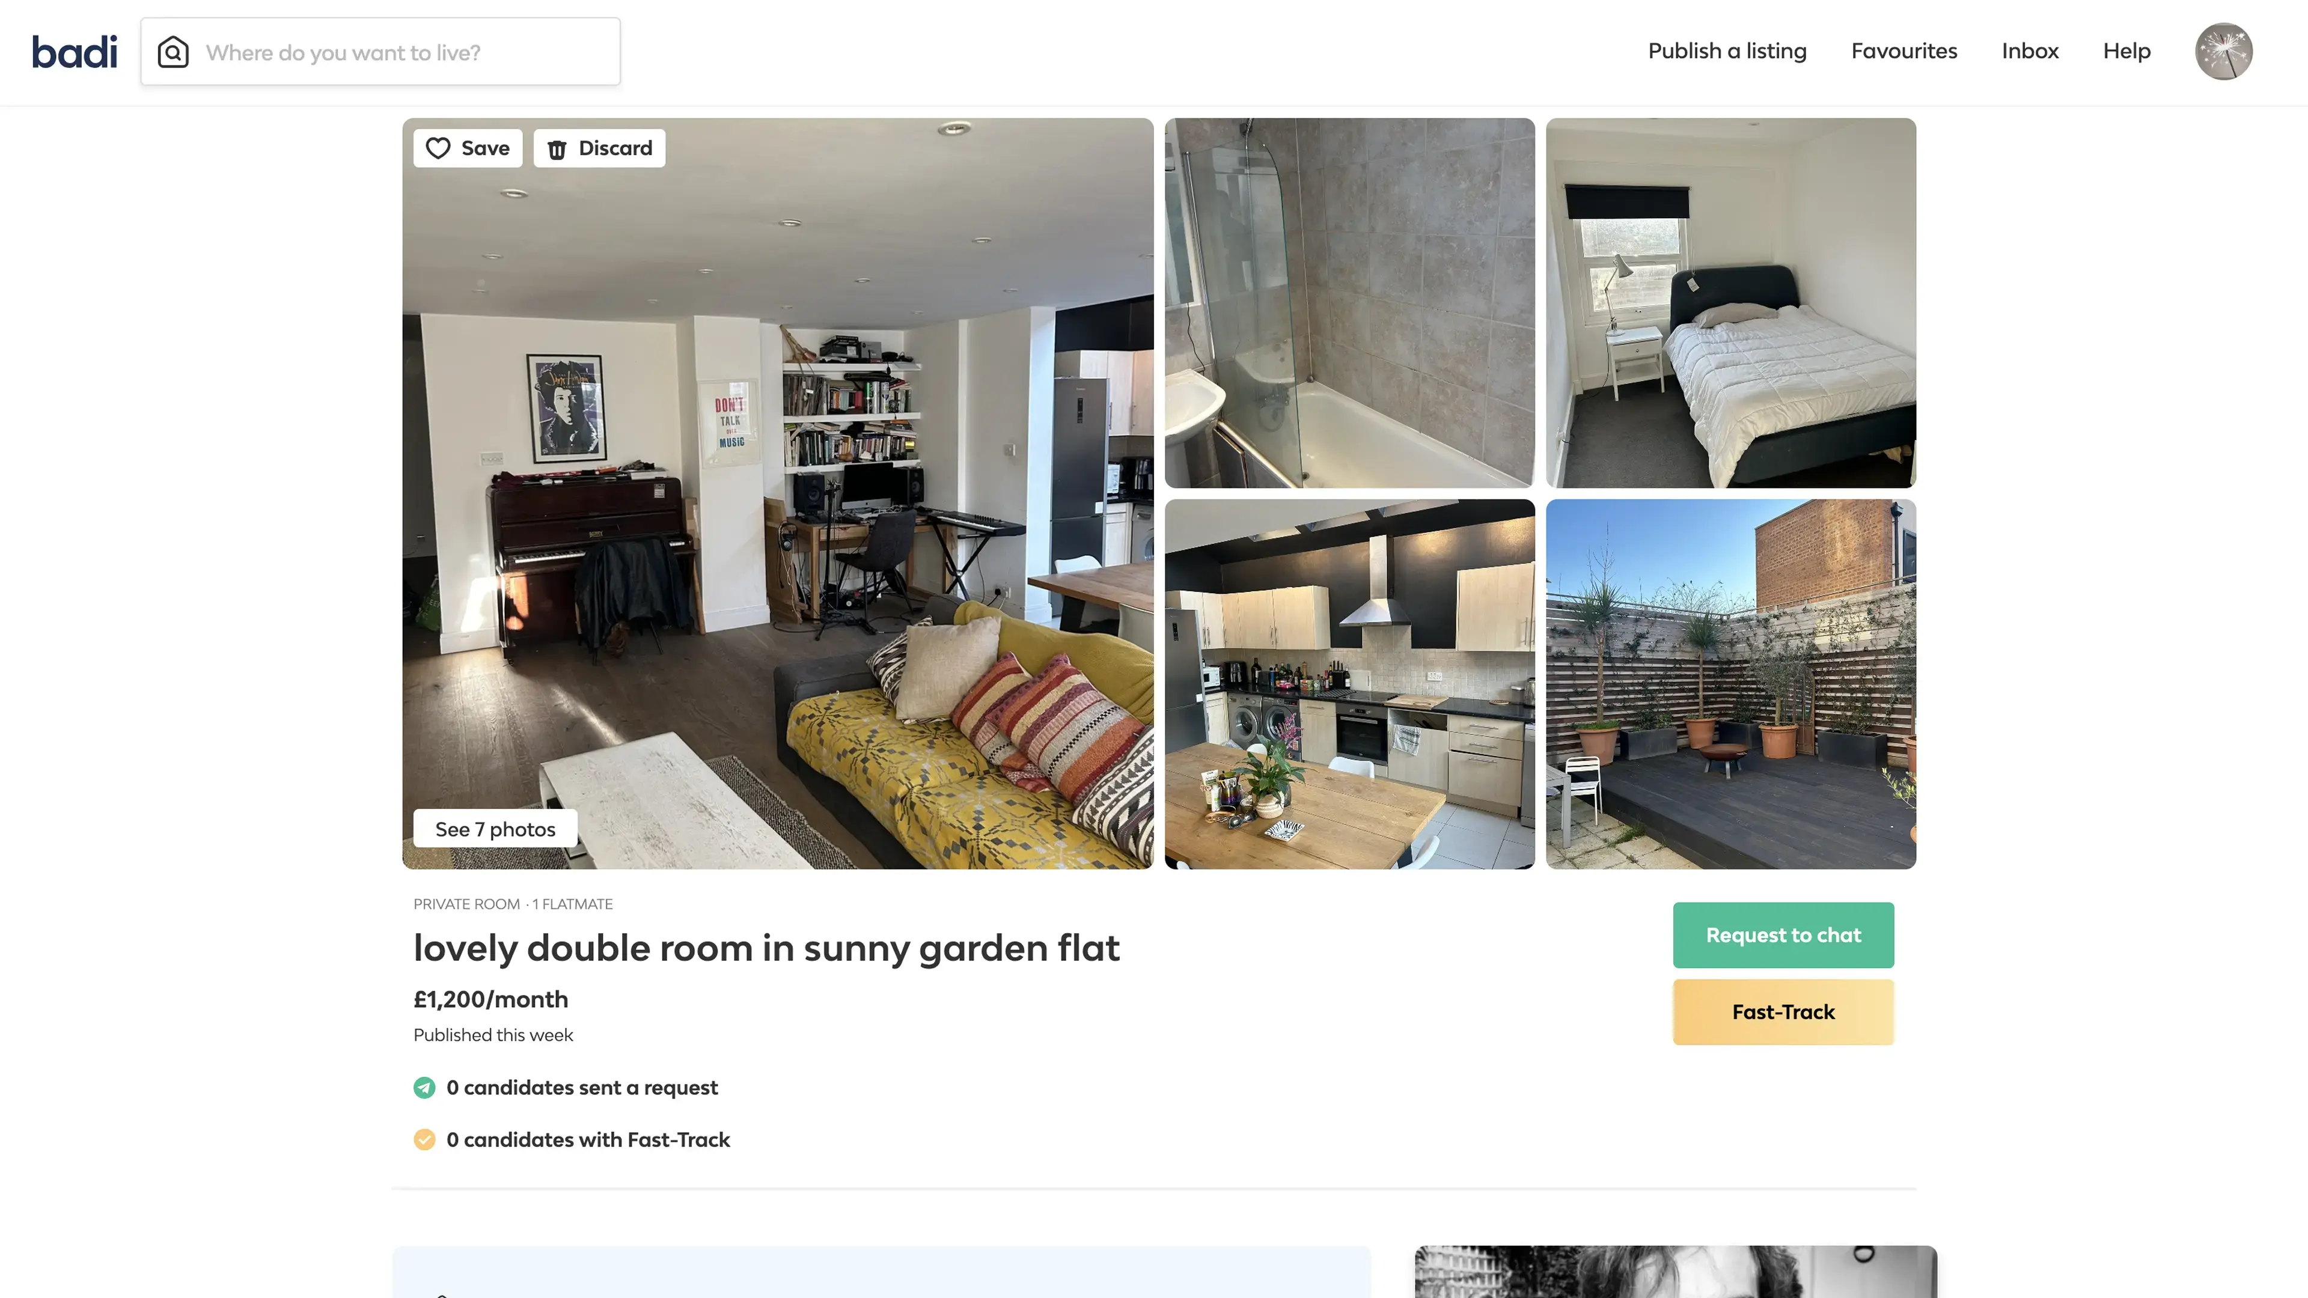
Task: Click the heart icon on Save
Action: 438,148
